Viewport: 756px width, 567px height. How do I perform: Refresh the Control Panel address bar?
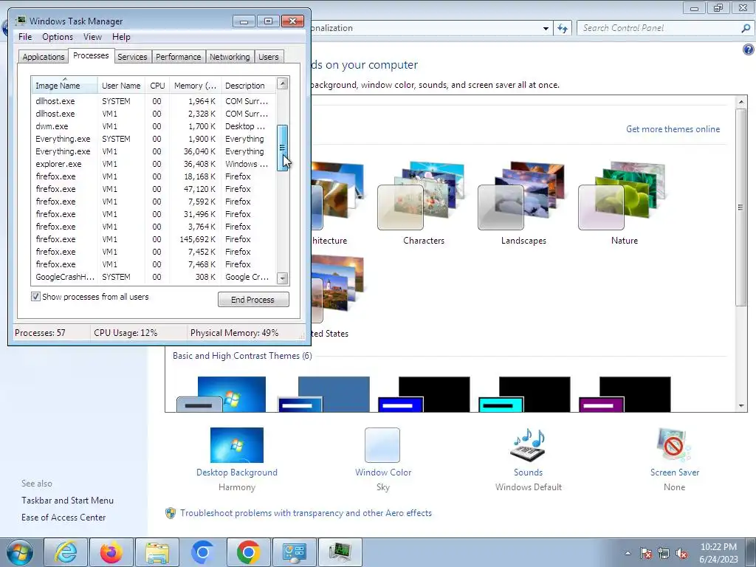coord(563,29)
